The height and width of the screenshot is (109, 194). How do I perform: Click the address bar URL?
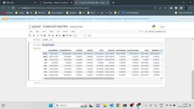click(55, 8)
